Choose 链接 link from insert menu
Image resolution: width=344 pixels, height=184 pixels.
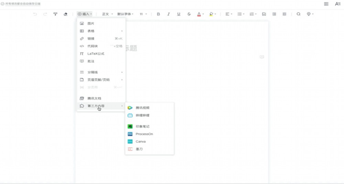[101, 39]
